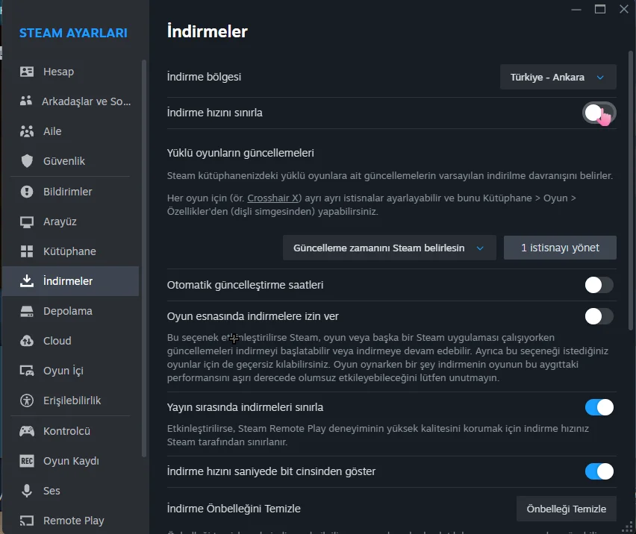Click the Oyun Kaydı label in sidebar

coord(72,461)
